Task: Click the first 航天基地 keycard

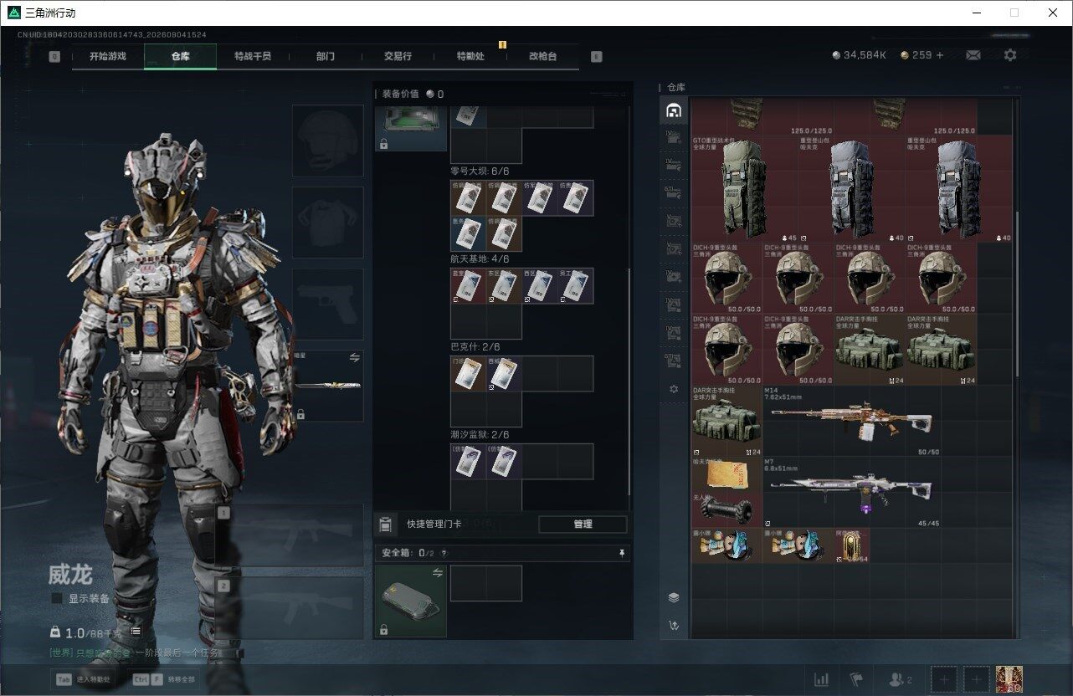Action: click(x=469, y=286)
